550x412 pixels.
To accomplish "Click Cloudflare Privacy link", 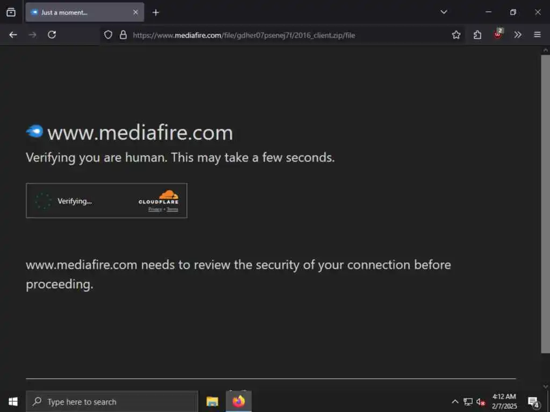I will click(x=155, y=210).
